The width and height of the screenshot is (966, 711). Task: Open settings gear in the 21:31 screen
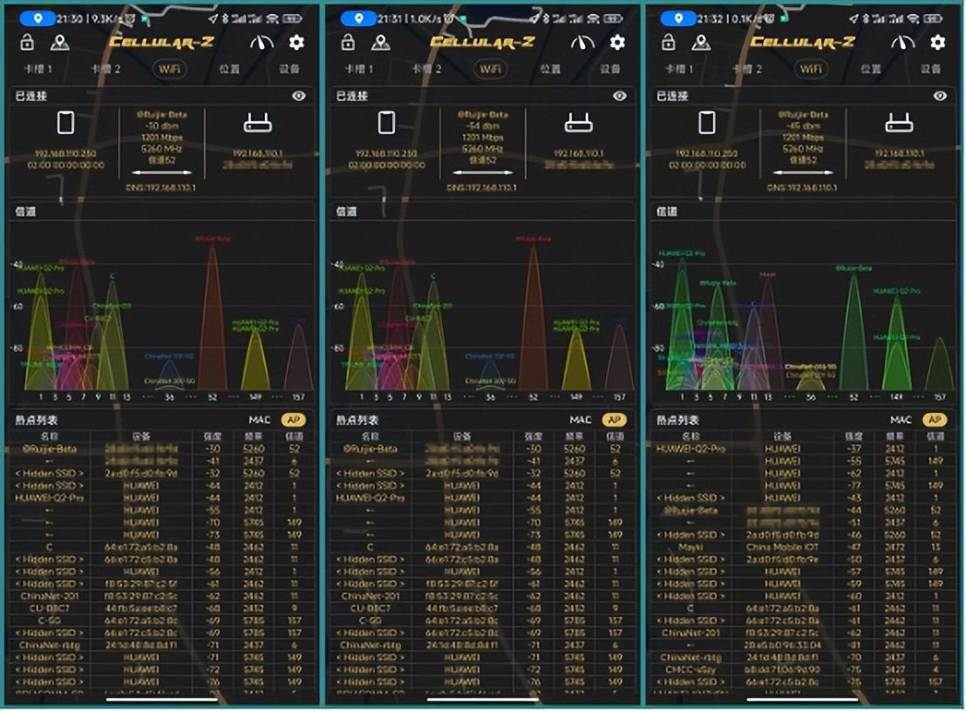617,42
